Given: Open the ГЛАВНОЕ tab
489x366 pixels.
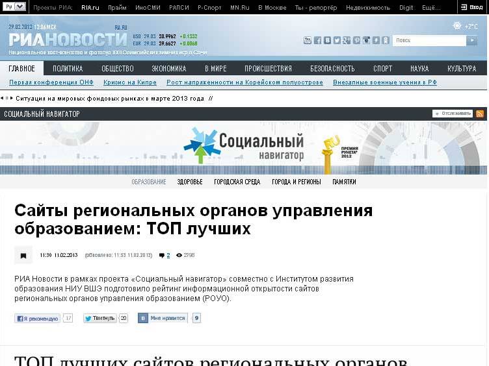Looking at the screenshot, I should [x=22, y=69].
